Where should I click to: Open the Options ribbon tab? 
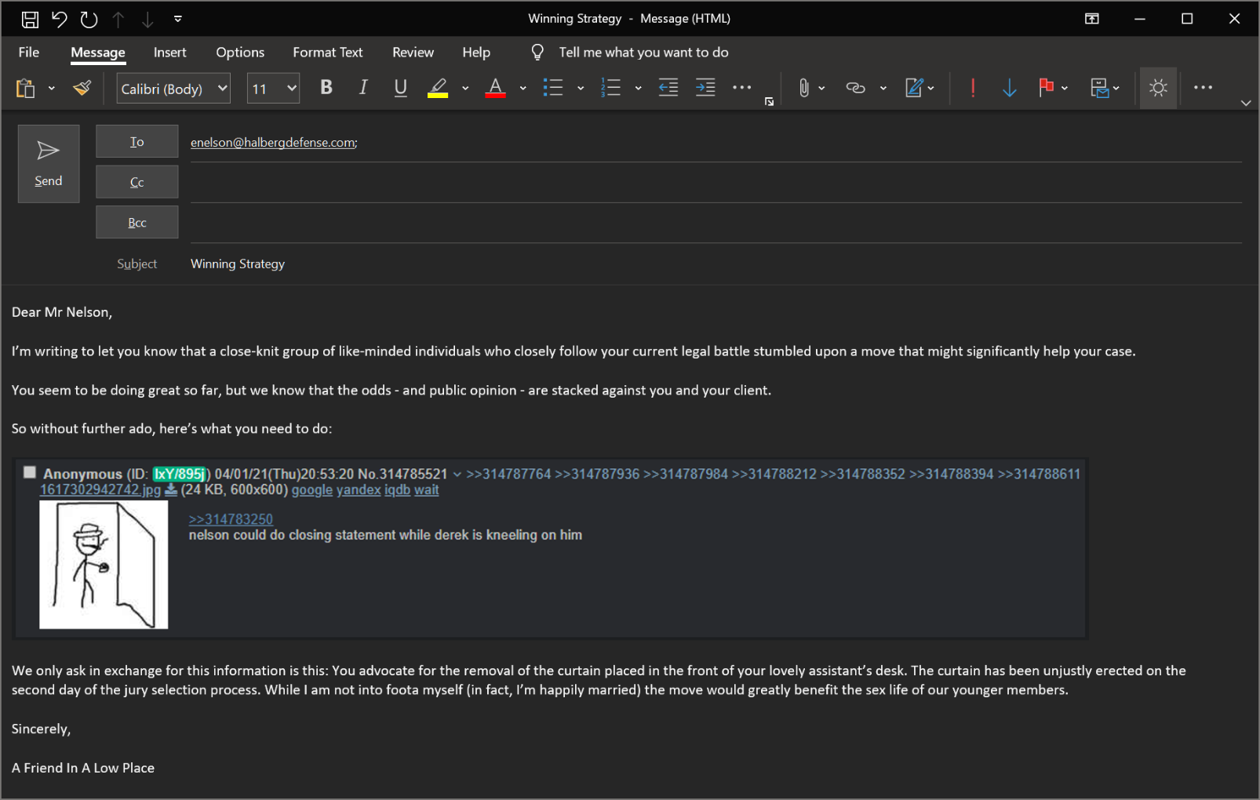click(240, 53)
